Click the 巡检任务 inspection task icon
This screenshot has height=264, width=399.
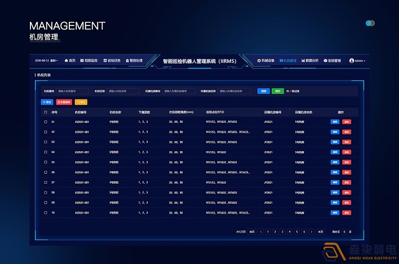click(x=105, y=60)
